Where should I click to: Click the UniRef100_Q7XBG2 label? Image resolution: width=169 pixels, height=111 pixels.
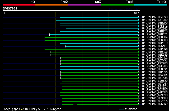click(x=155, y=29)
